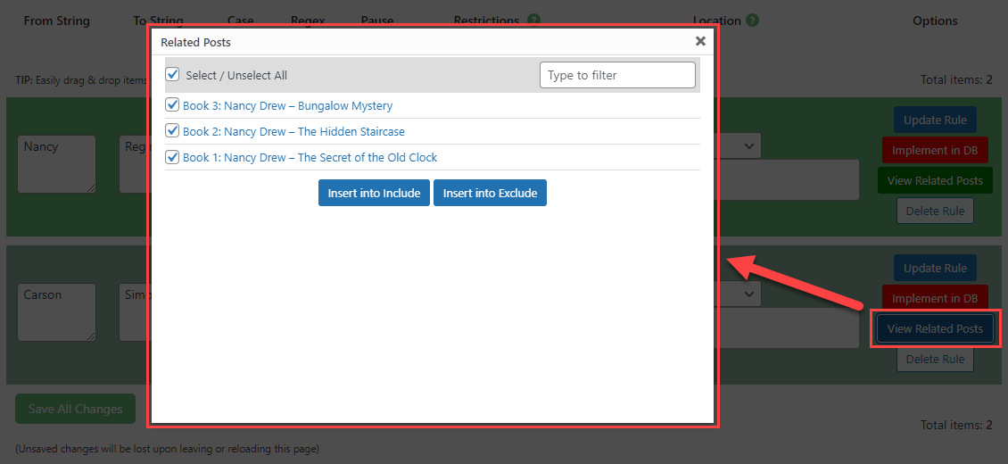Click the top Total items: 2 label
Screen dimensions: 1008x464
tap(956, 79)
